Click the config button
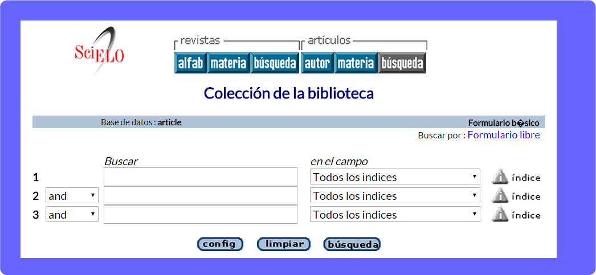The image size is (596, 275). [220, 244]
